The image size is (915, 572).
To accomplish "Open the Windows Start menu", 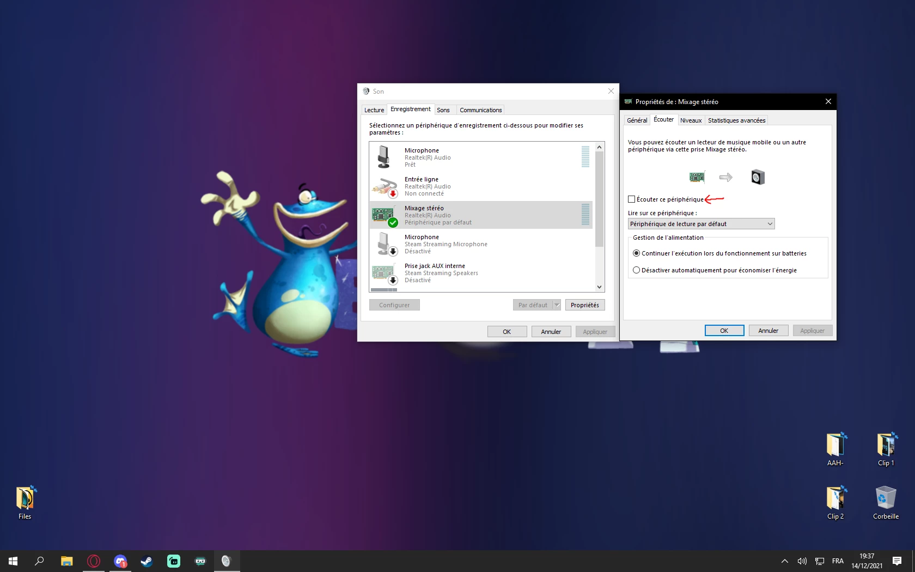I will click(x=13, y=561).
